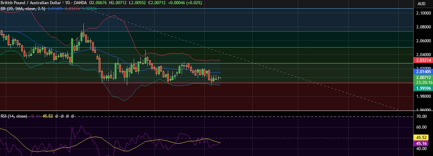Click the 2.06000 level on price axis
The height and width of the screenshot is (156, 433).
[x=423, y=41]
